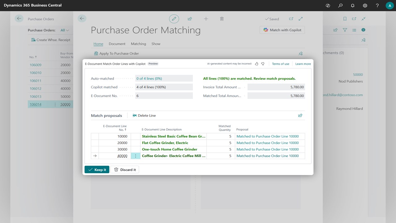The height and width of the screenshot is (223, 396).
Task: Open Terms of use link
Action: point(281,64)
